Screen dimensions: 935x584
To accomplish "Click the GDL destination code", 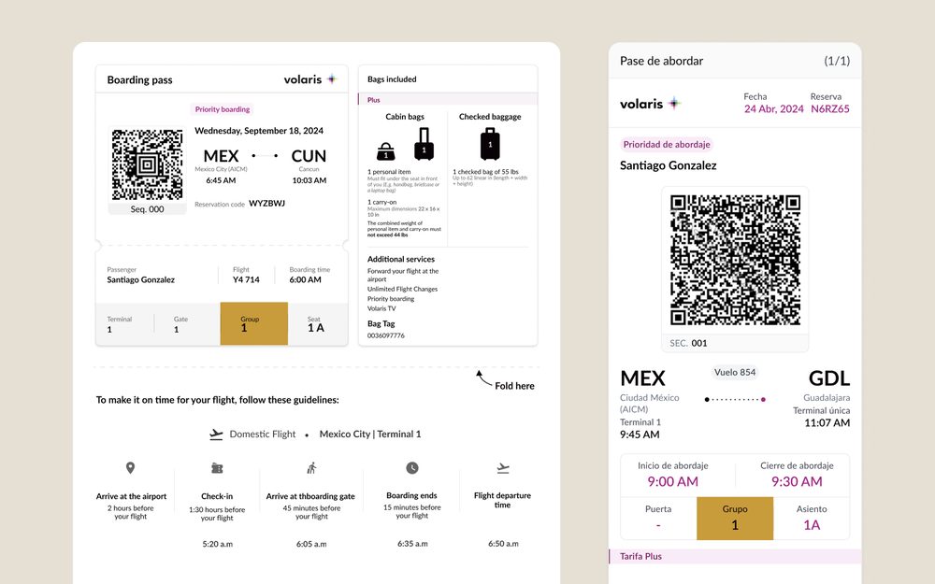I will tap(828, 378).
